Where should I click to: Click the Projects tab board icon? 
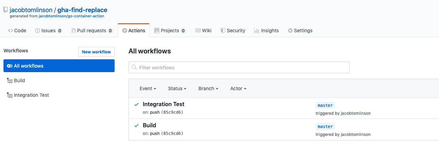pyautogui.click(x=157, y=31)
